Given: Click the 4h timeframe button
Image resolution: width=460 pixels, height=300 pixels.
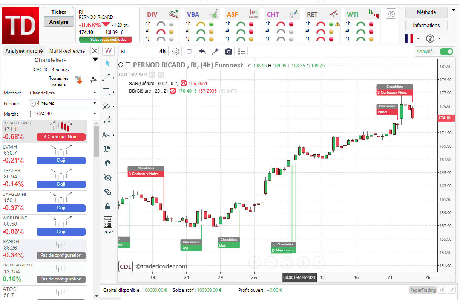Looking at the screenshot, I should 162,52.
